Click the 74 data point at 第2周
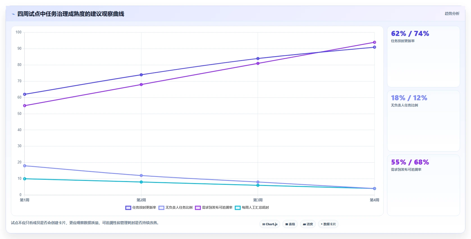This screenshot has width=471, height=239. pos(141,75)
